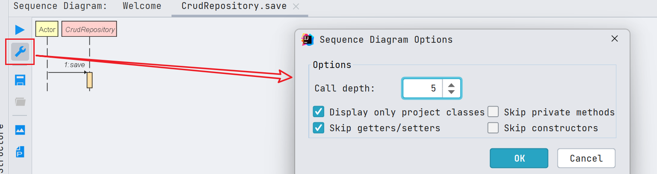Click the blue save diagram icon
Image resolution: width=657 pixels, height=174 pixels.
click(x=20, y=80)
